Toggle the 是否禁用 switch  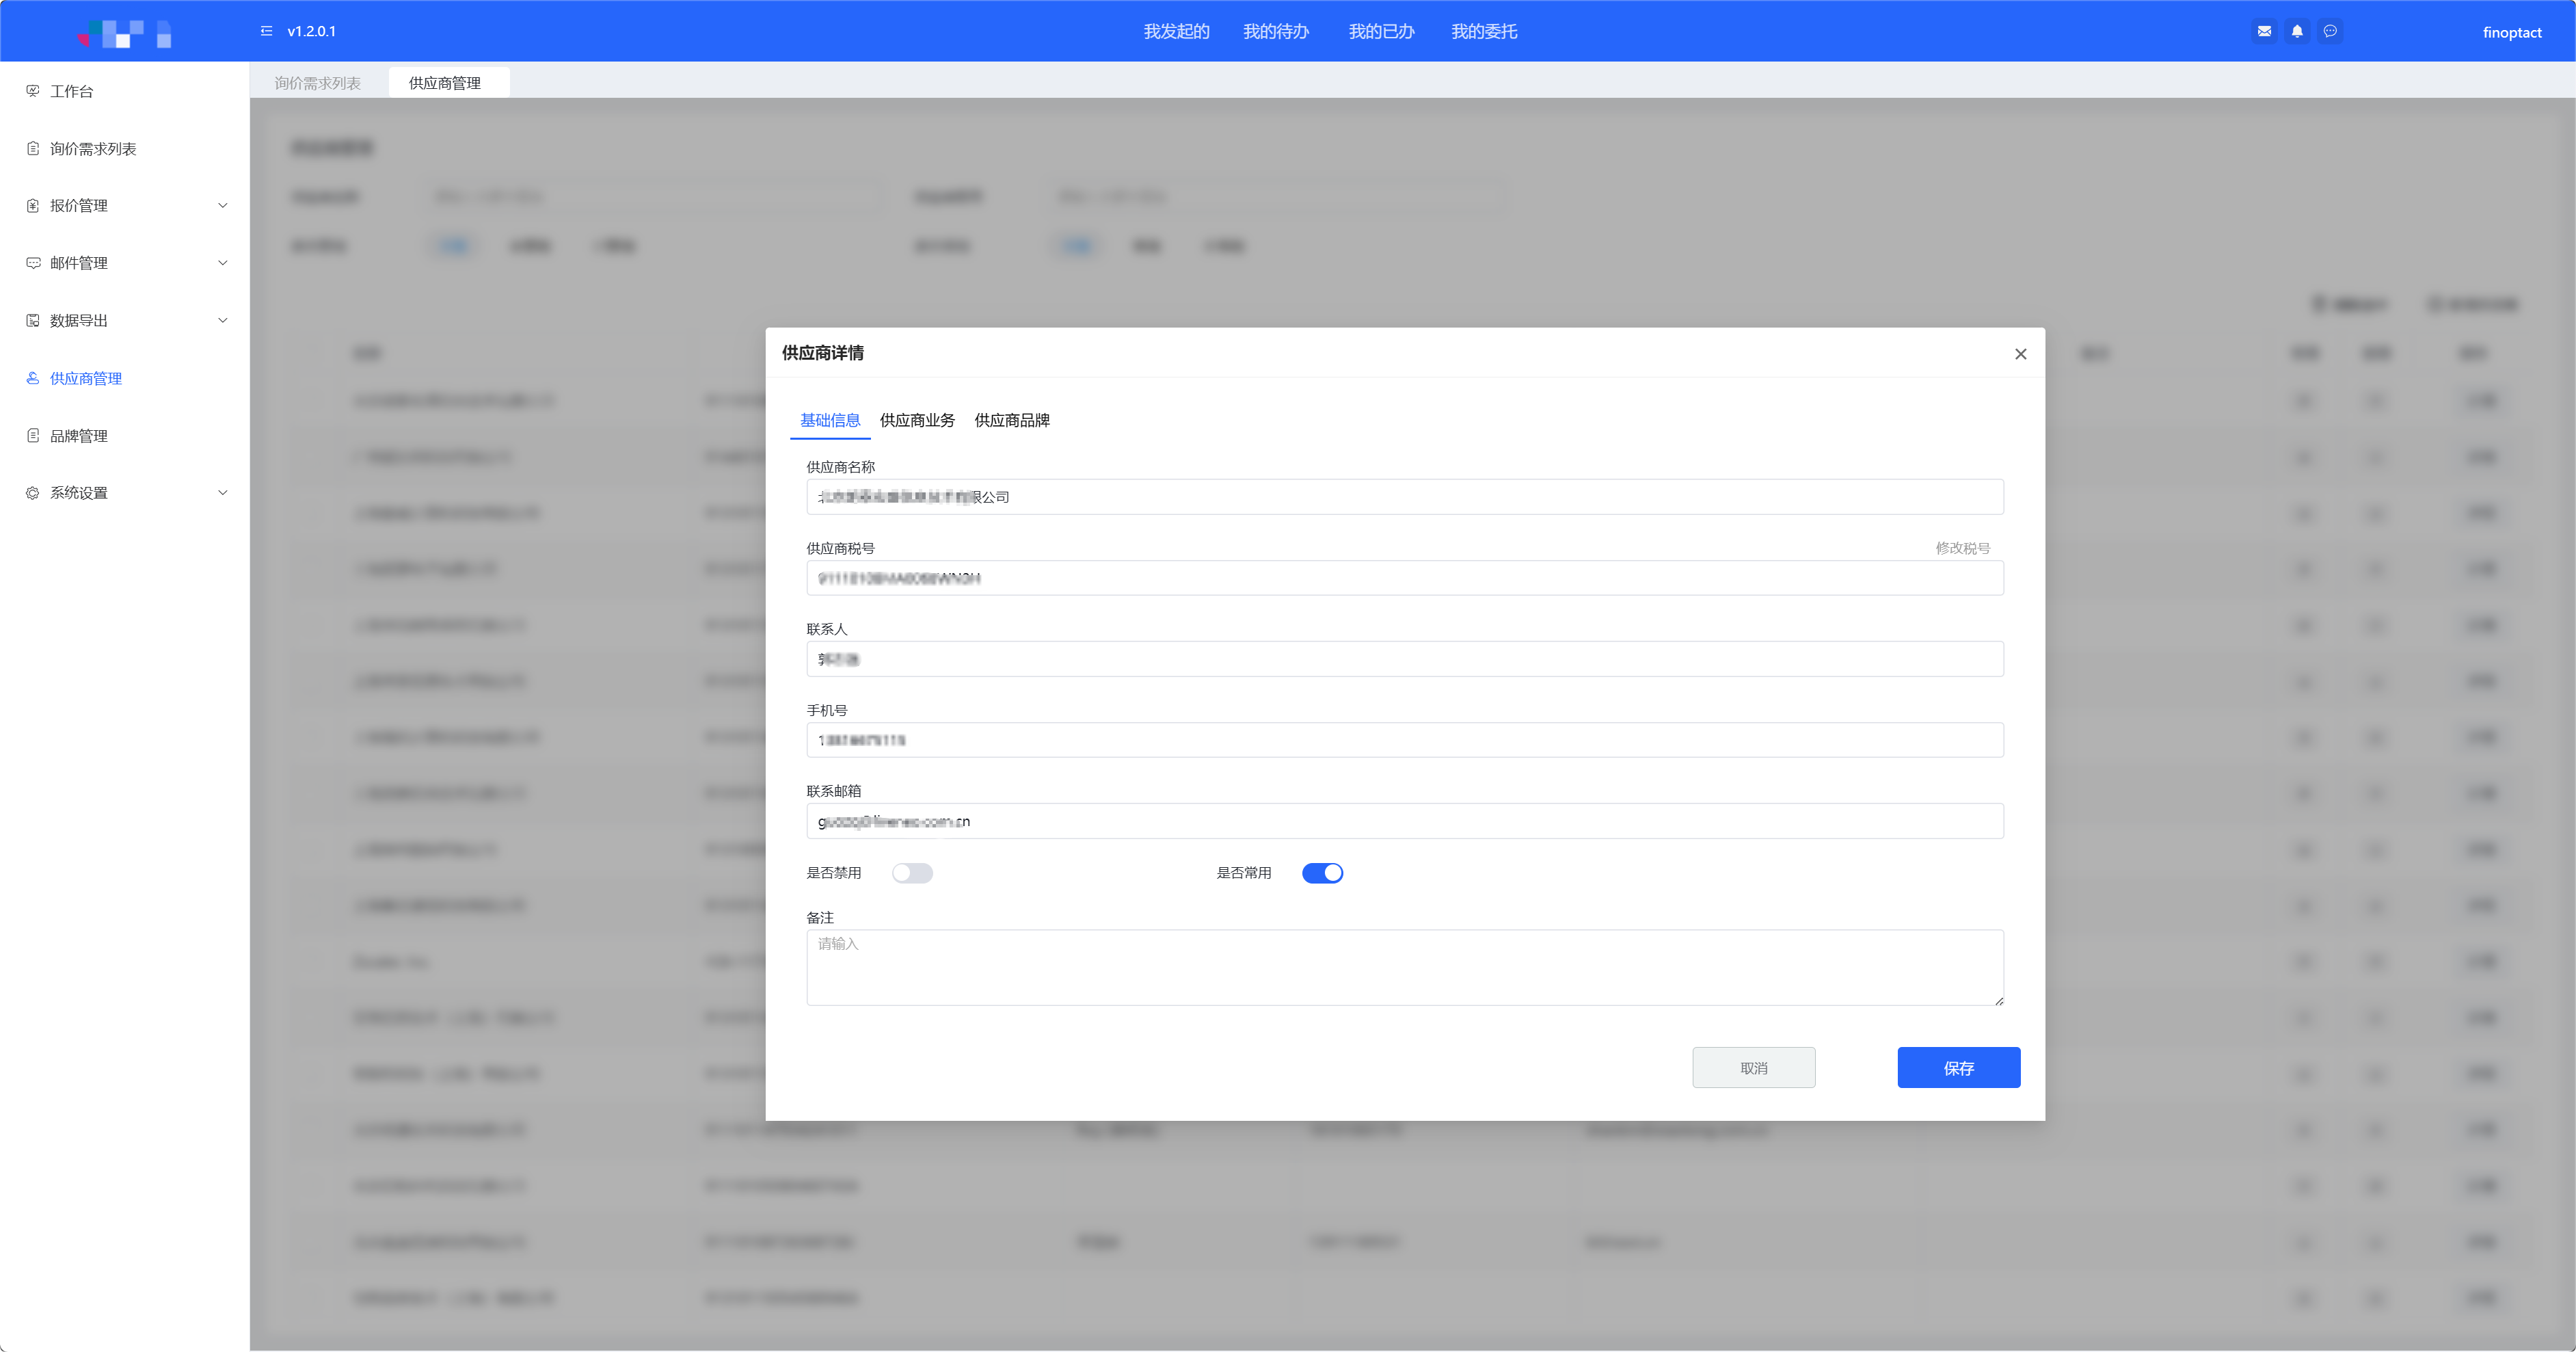912,873
